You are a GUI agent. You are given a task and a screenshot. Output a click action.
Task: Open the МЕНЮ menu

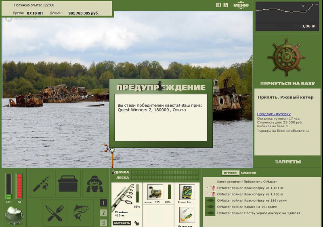(241, 5)
